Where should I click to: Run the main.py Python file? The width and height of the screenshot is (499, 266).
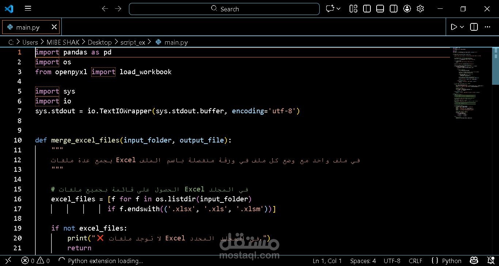454,27
